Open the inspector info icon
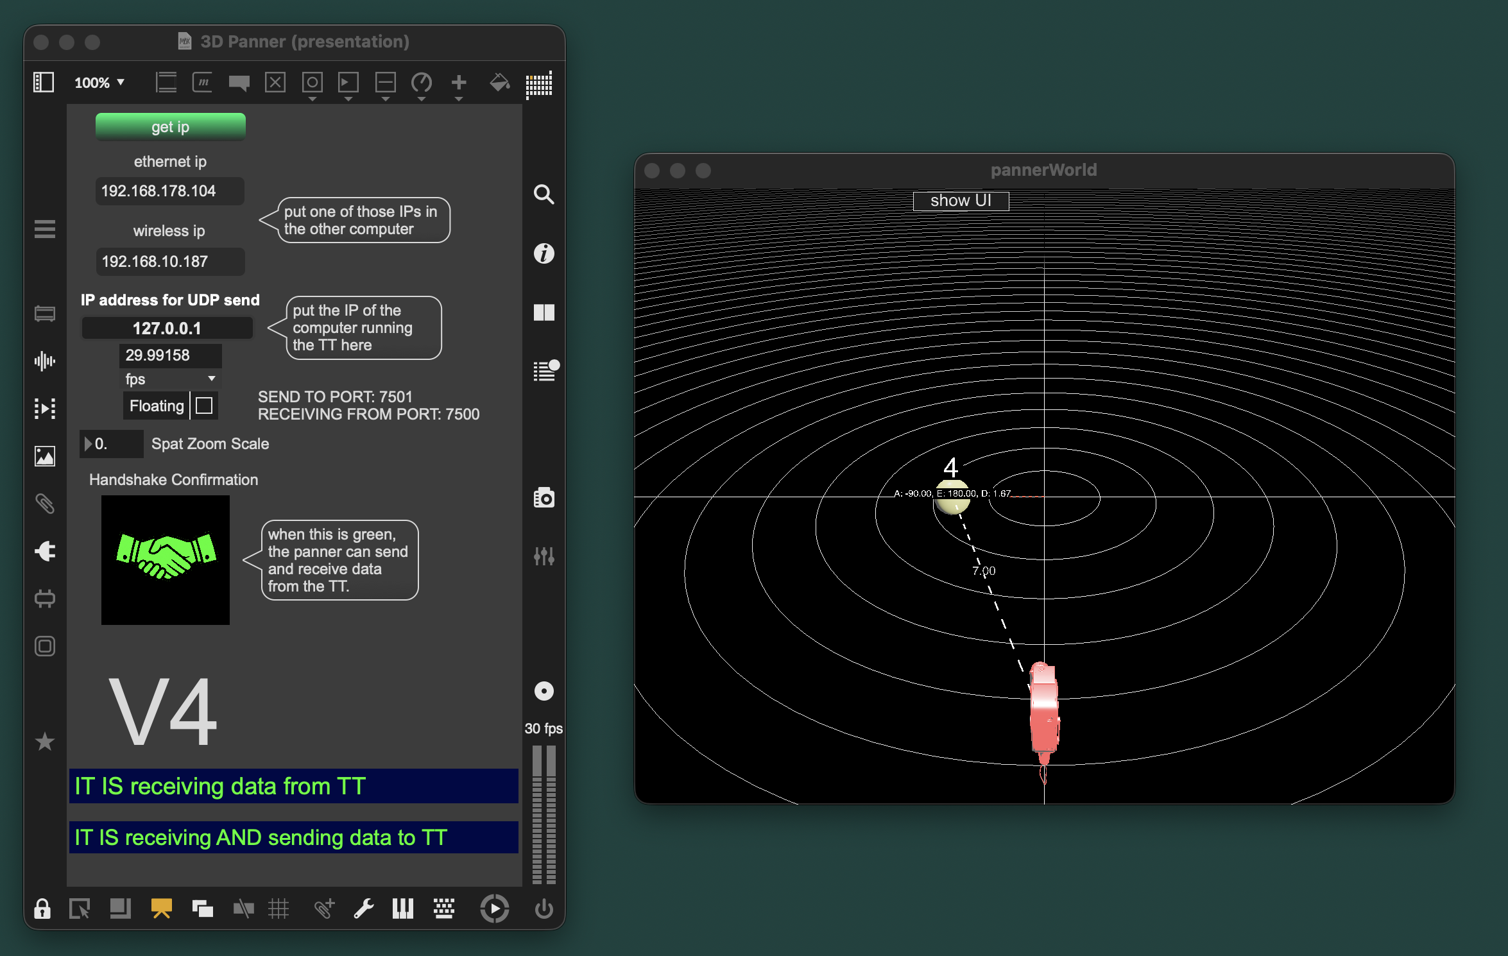Screen dimensions: 1508x956 (x=544, y=253)
